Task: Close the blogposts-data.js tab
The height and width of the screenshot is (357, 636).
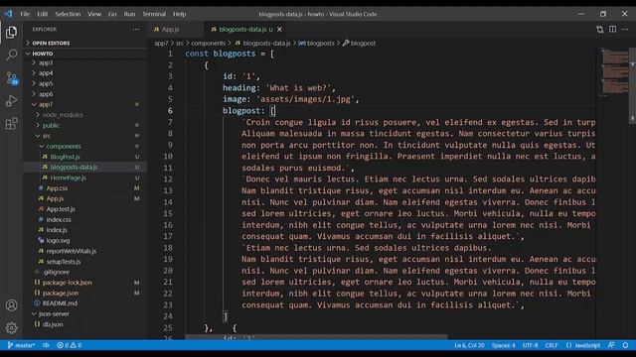Action: click(x=279, y=29)
